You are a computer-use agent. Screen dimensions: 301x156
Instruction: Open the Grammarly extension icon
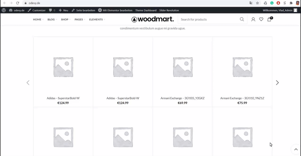point(272,3)
